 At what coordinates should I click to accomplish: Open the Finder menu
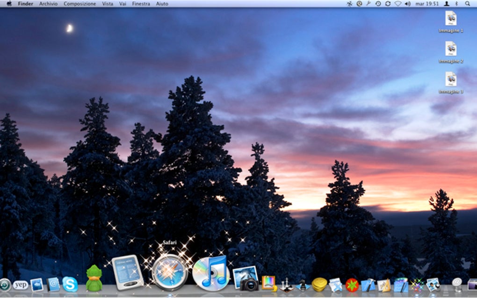tap(25, 4)
